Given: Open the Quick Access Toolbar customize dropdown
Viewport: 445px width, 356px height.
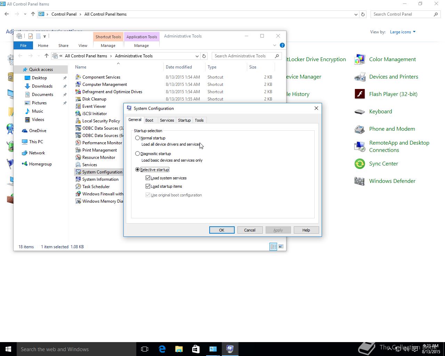Looking at the screenshot, I should click(44, 36).
